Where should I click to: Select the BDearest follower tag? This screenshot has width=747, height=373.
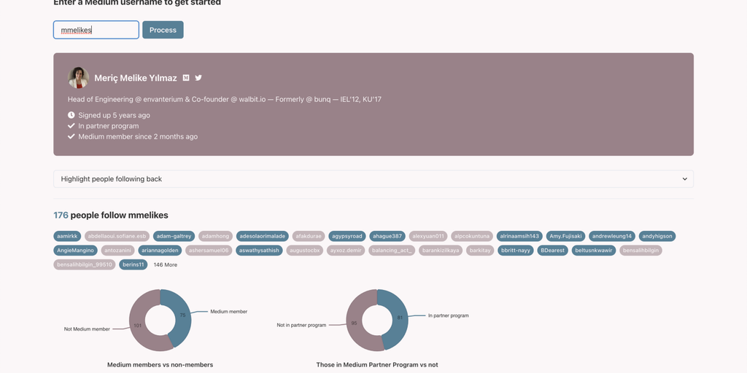click(x=553, y=251)
